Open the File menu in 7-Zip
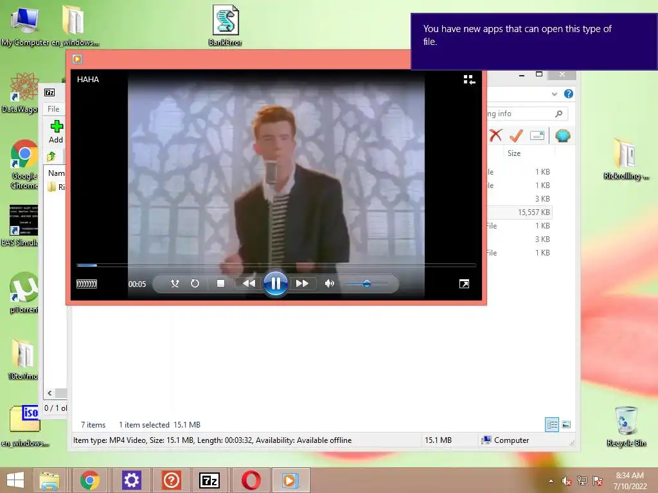Viewport: 658px width, 493px height. (53, 109)
